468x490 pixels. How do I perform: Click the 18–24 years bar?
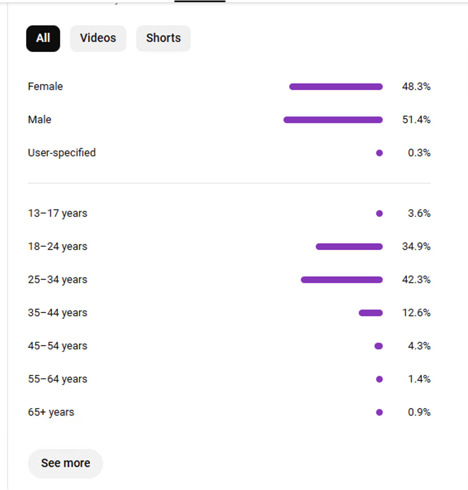point(349,247)
